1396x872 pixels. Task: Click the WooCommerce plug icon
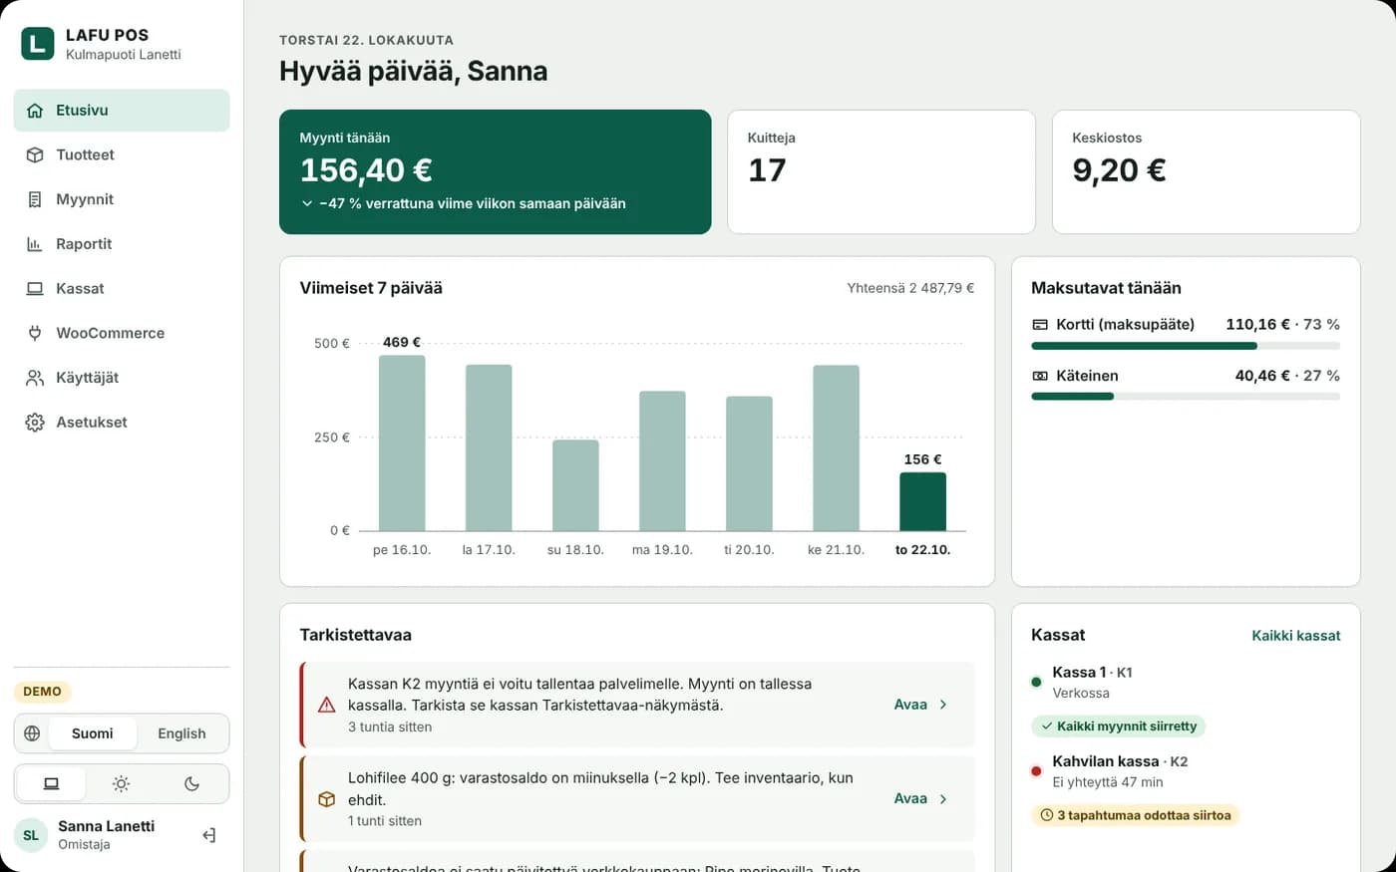(35, 333)
